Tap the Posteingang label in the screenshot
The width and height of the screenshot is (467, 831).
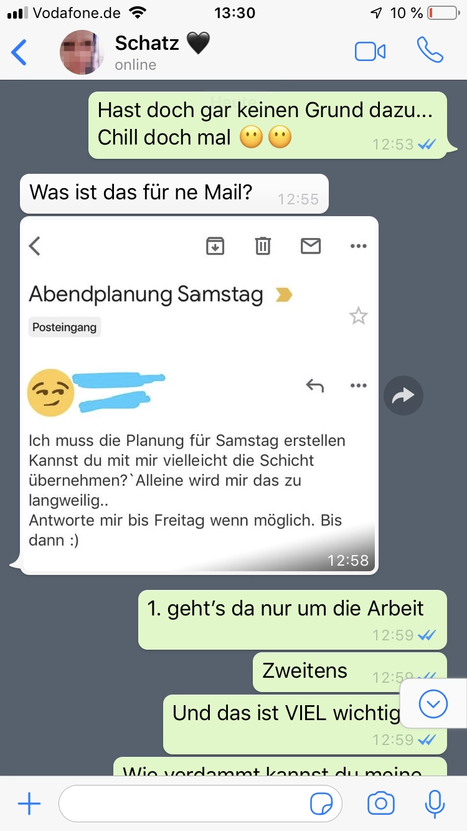(65, 328)
